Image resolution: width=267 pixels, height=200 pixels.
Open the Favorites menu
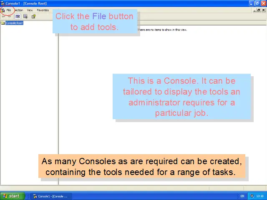pyautogui.click(x=43, y=10)
